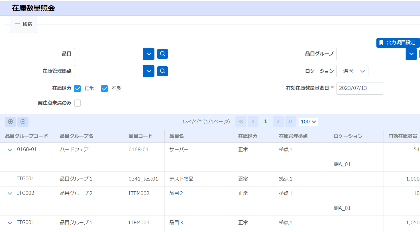Select the ハードウェア group name cell
The height and width of the screenshot is (232, 420).
pyautogui.click(x=89, y=150)
